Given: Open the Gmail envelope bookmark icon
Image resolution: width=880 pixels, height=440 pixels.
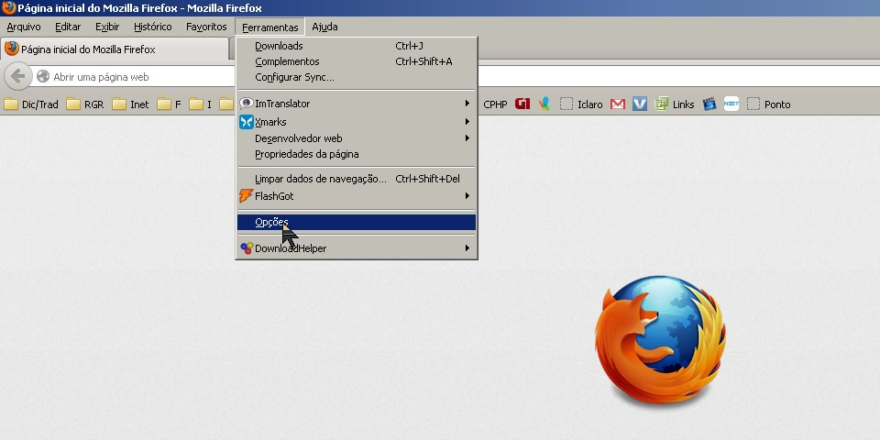Looking at the screenshot, I should pyautogui.click(x=618, y=104).
